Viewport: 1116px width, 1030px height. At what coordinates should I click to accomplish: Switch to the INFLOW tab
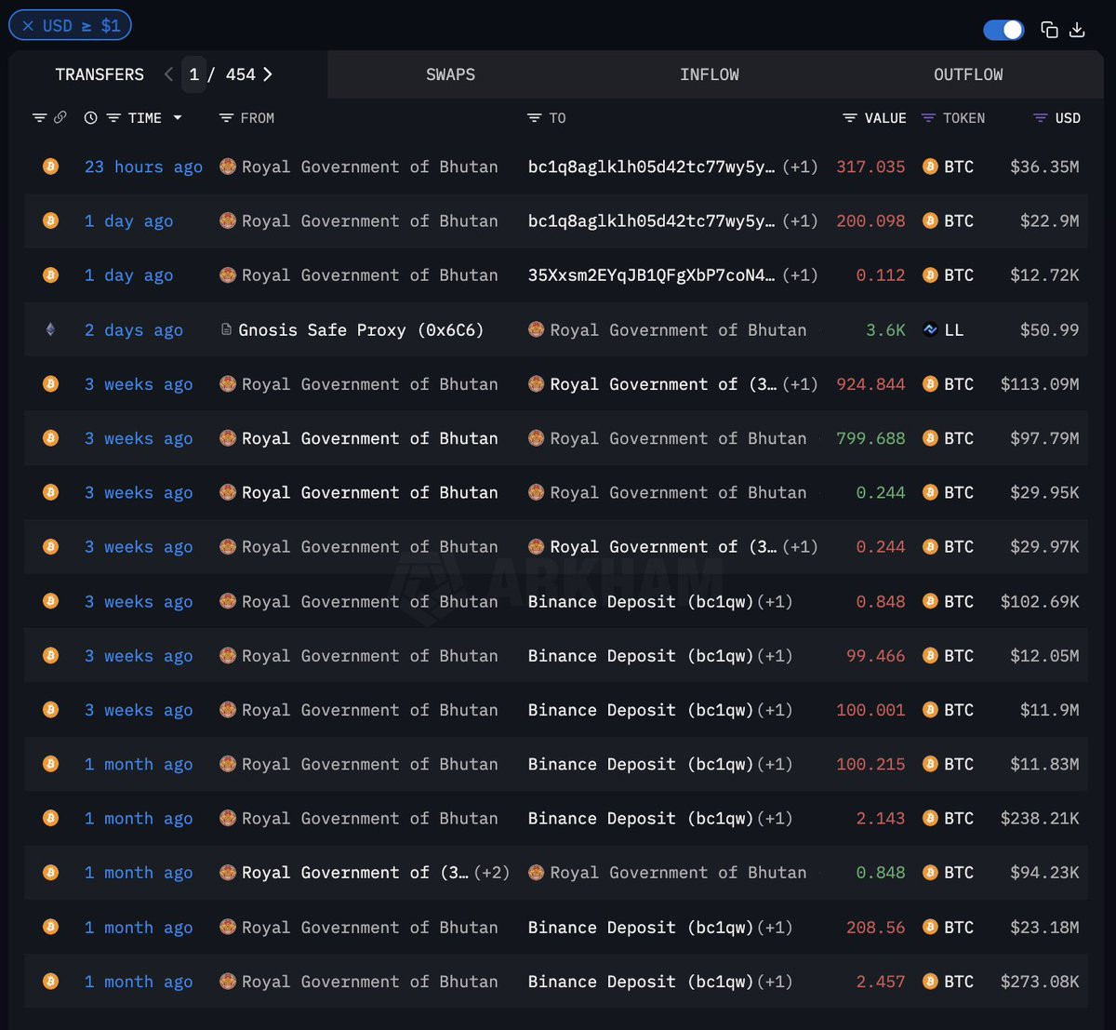710,74
